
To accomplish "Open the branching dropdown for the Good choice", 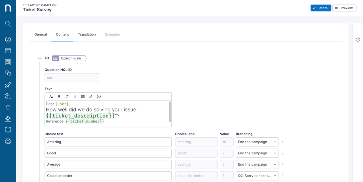I will pyautogui.click(x=257, y=153).
